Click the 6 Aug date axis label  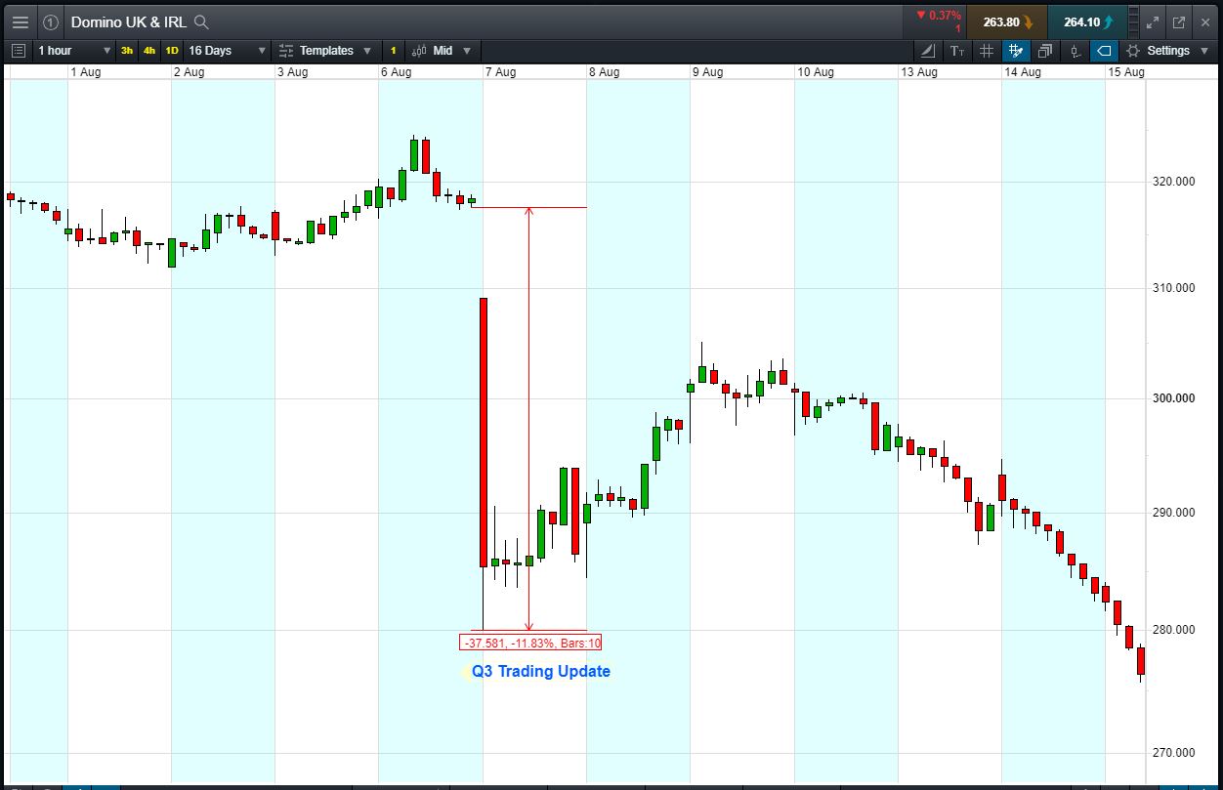coord(396,72)
